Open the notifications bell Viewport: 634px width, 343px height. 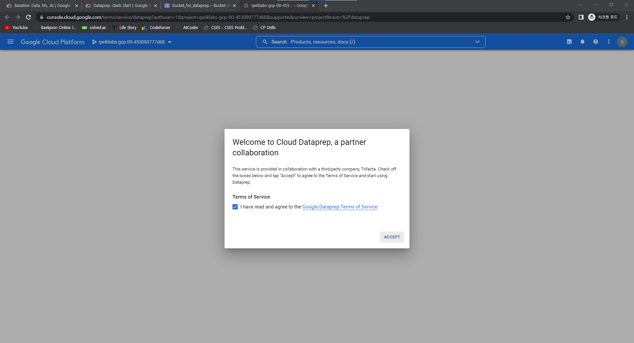[582, 42]
